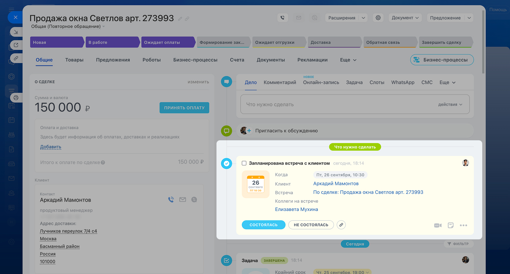Go to the Роботы tab

[152, 60]
